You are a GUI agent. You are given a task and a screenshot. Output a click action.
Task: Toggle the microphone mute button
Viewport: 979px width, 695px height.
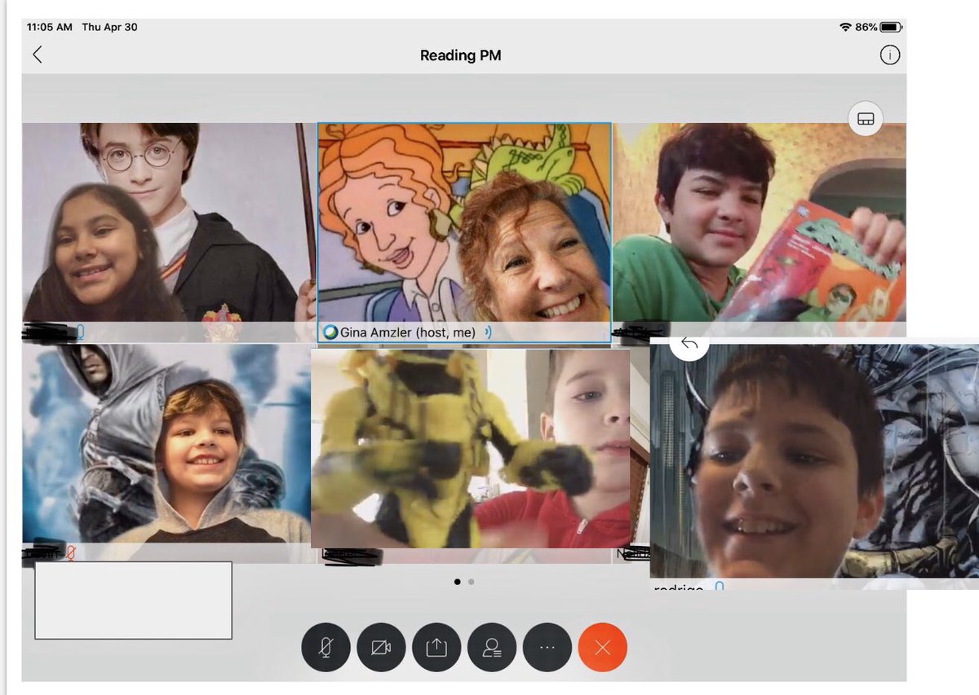pos(326,648)
